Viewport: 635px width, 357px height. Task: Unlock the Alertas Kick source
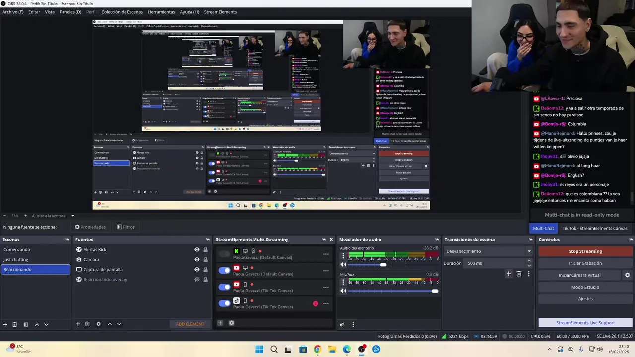(205, 250)
